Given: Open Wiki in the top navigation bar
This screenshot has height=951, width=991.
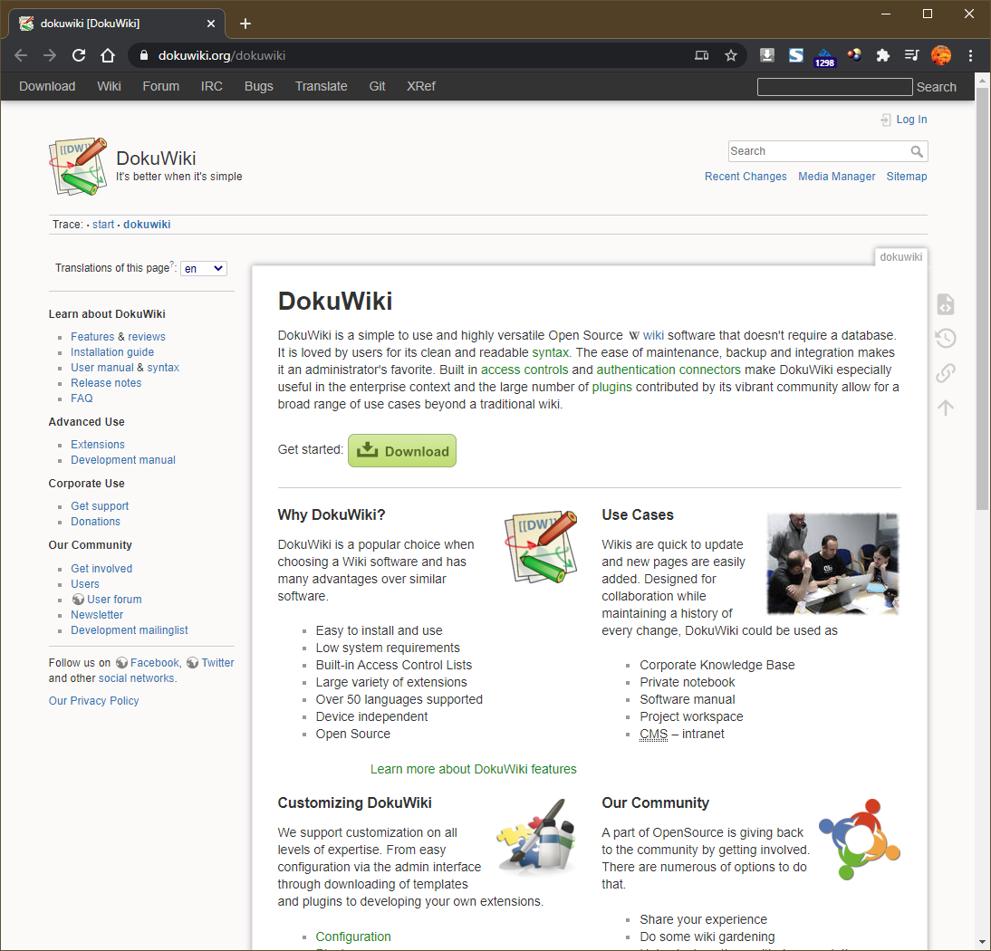Looking at the screenshot, I should click(109, 86).
